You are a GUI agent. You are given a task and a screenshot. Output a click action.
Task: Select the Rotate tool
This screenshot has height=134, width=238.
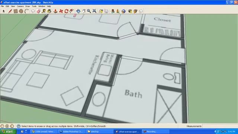(66, 11)
